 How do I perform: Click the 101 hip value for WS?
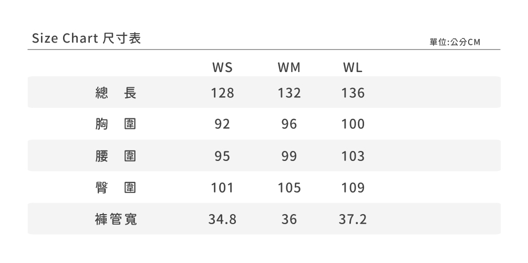pyautogui.click(x=222, y=188)
